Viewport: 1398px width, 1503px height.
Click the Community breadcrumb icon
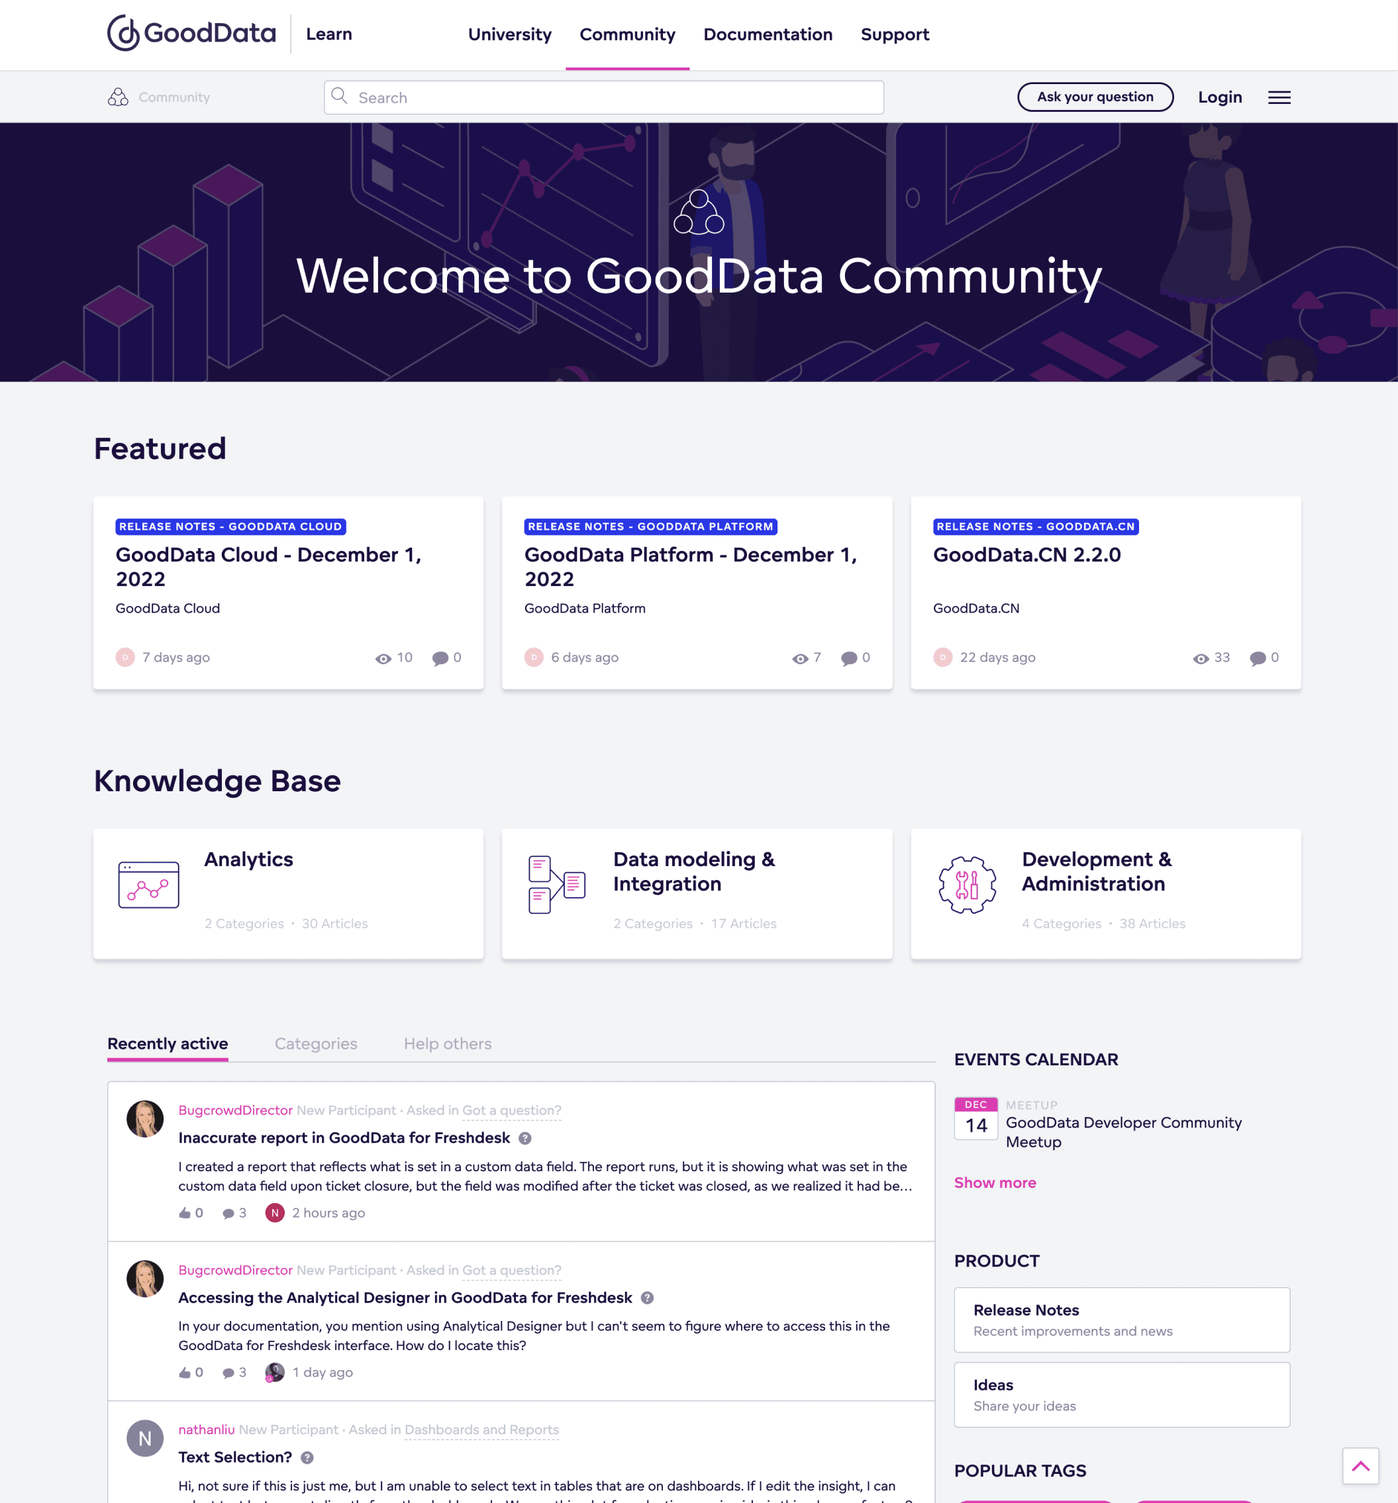point(118,97)
